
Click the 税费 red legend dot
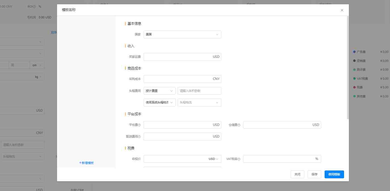tap(354, 87)
